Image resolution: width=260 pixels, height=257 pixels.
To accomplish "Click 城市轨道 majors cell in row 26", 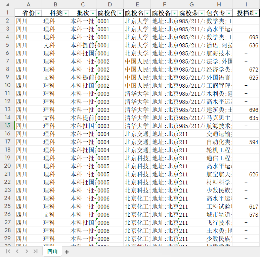I will click(x=219, y=214).
